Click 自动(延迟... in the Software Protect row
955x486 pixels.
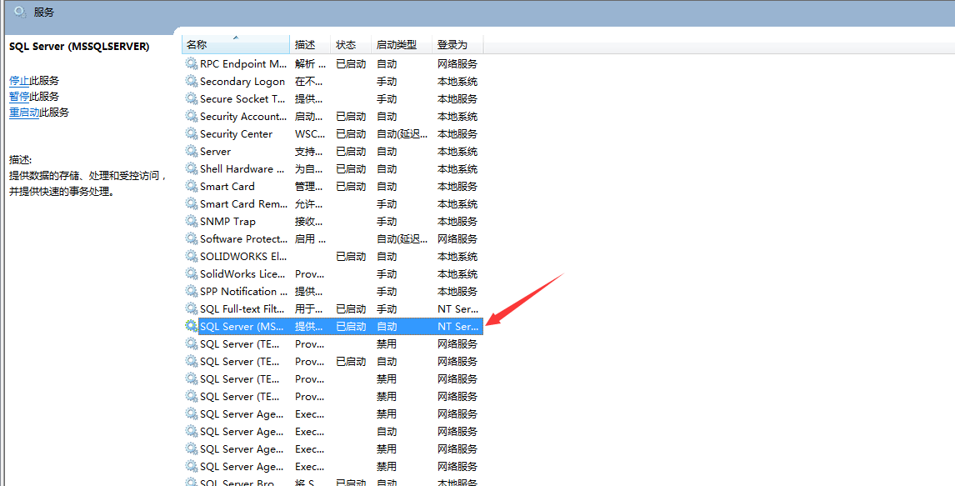pos(402,238)
